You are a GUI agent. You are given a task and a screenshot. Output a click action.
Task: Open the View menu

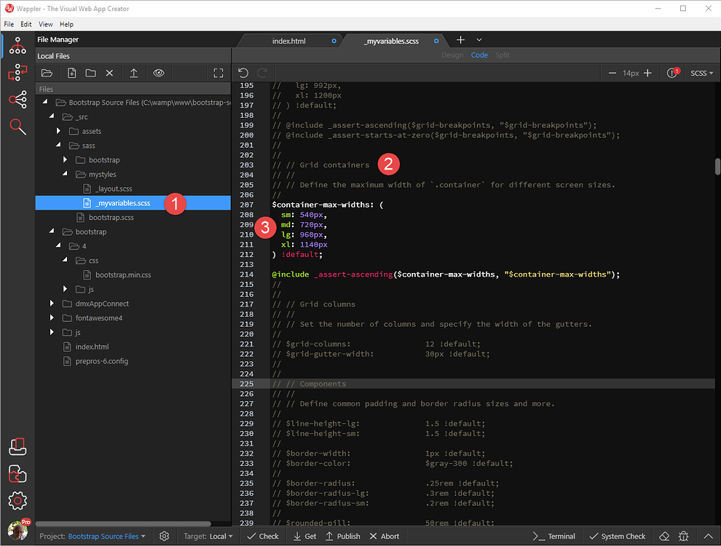point(46,24)
